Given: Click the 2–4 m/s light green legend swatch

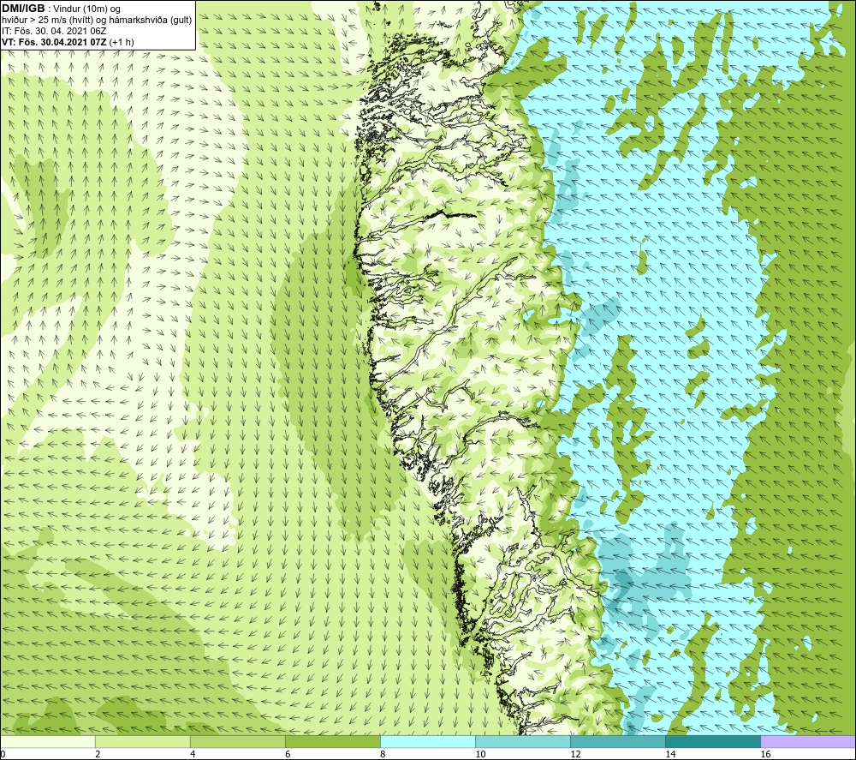Looking at the screenshot, I should click(142, 741).
